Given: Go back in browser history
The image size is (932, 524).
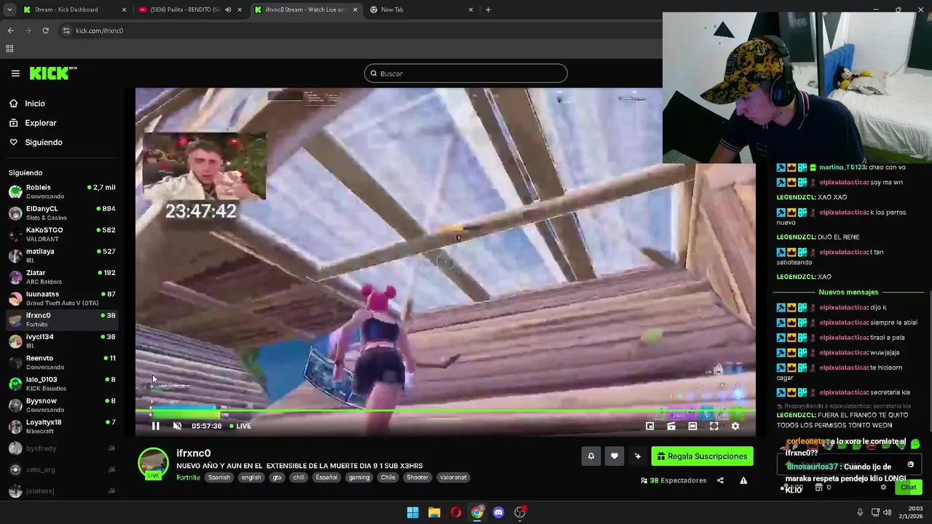Looking at the screenshot, I should click(x=10, y=31).
